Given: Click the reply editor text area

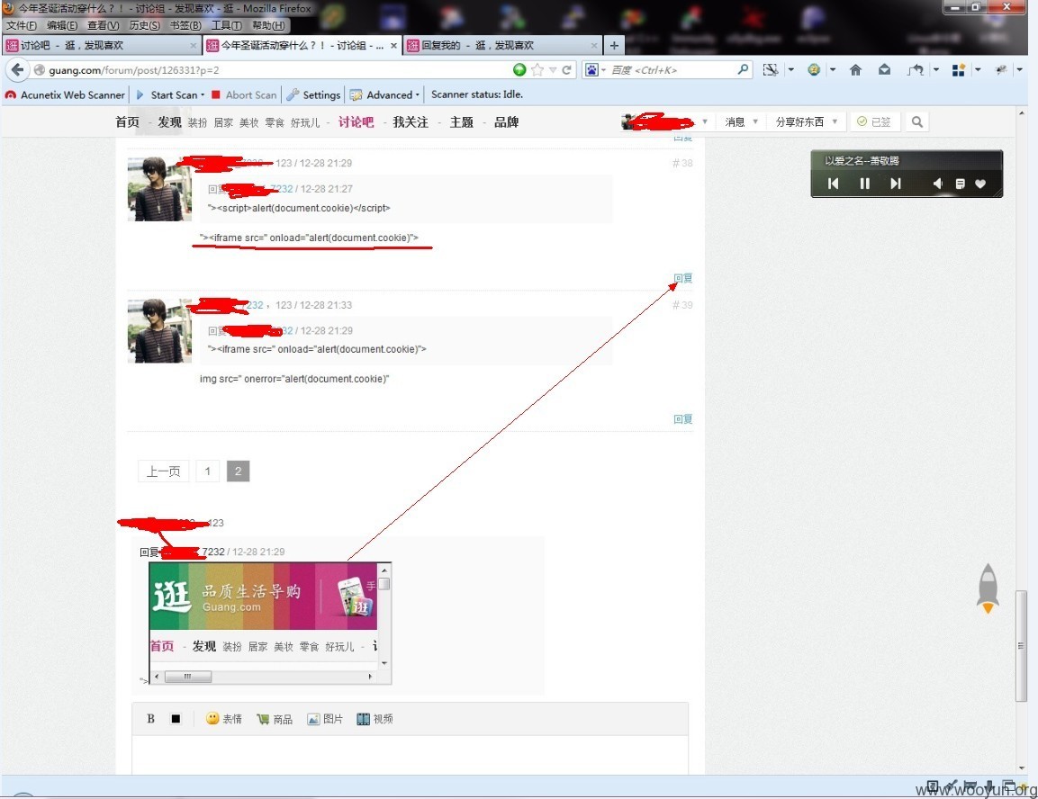Looking at the screenshot, I should (x=411, y=755).
